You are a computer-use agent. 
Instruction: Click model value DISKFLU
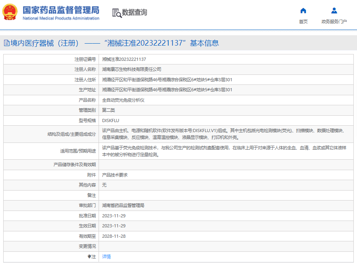(111, 120)
